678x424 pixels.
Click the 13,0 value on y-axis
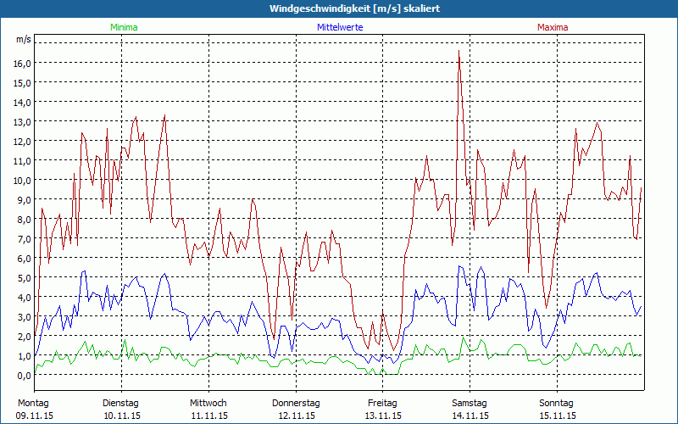coord(23,122)
